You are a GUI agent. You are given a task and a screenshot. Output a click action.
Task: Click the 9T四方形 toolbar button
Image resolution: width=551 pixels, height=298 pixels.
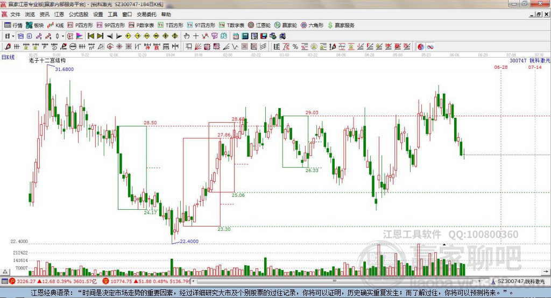click(x=201, y=25)
